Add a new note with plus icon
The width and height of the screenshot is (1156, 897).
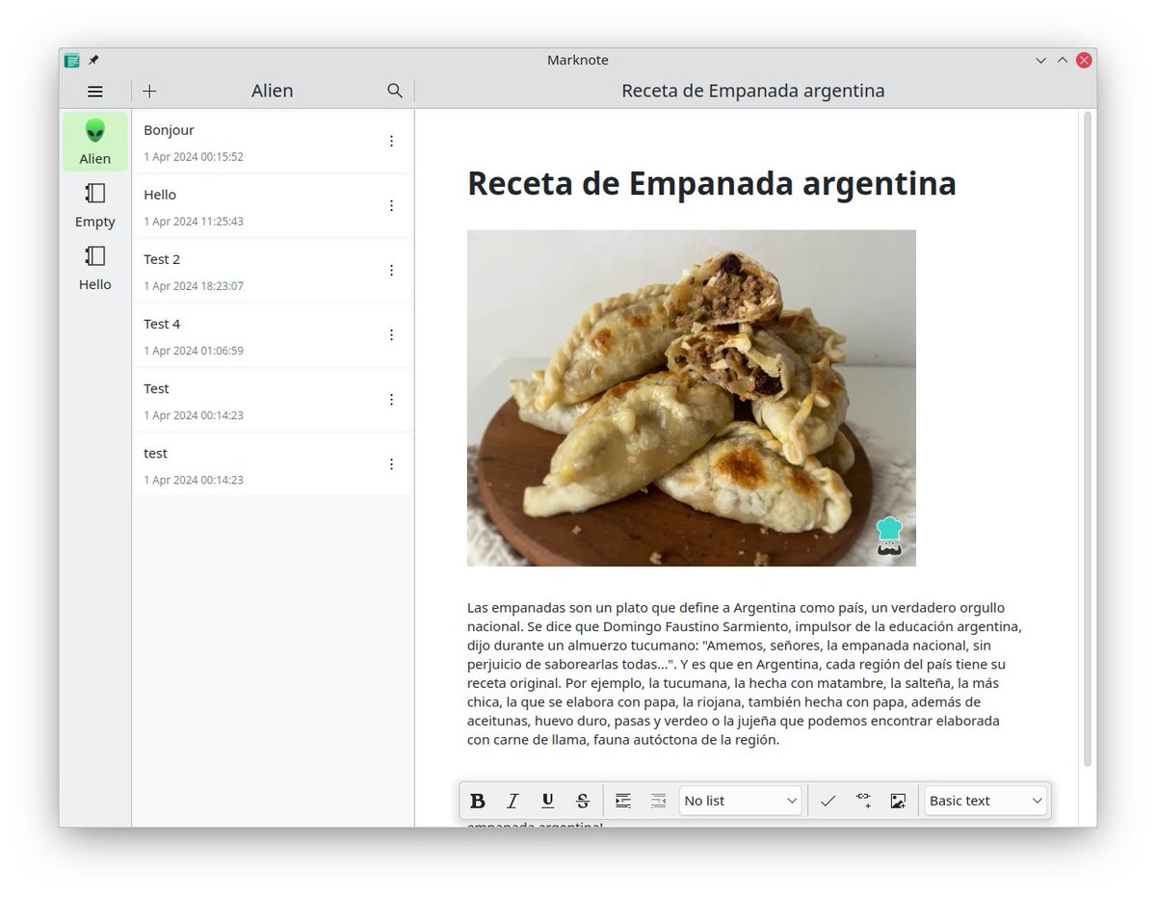tap(149, 92)
